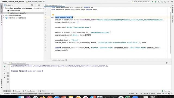Print Run console output
This screenshot has width=174, height=98.
(8, 79)
